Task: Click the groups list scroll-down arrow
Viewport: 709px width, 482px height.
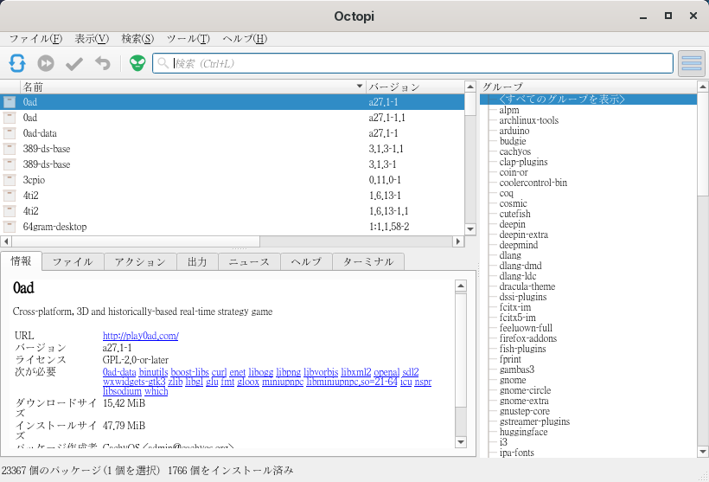Action: (703, 451)
